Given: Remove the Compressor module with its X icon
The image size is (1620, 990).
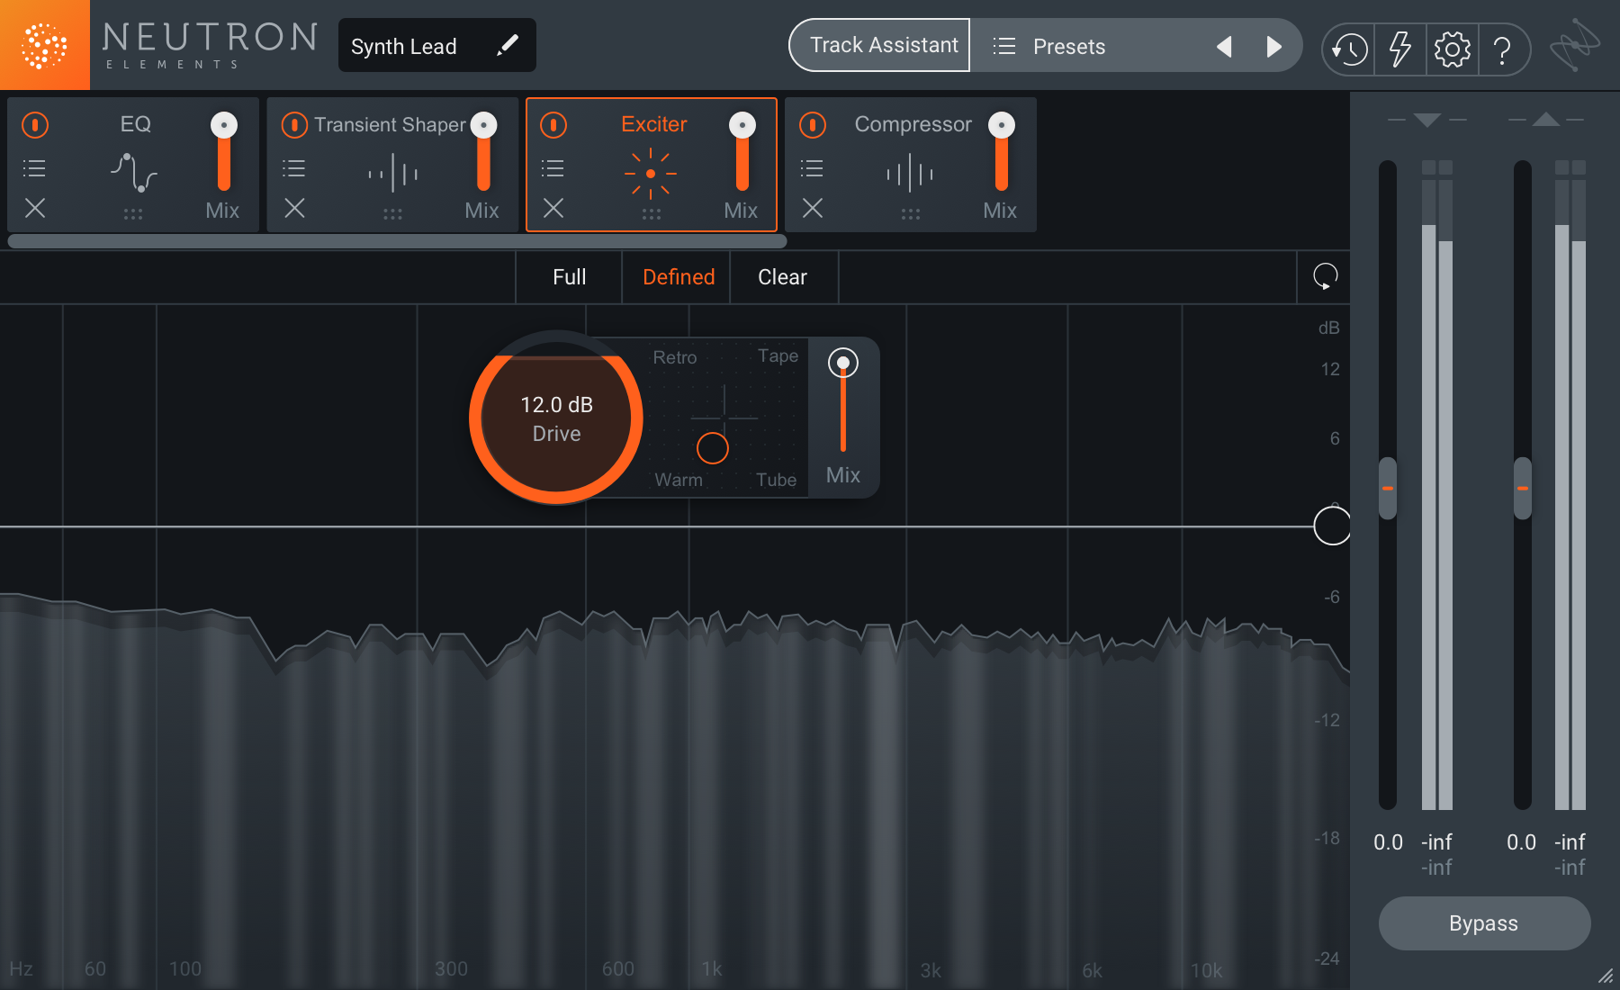Looking at the screenshot, I should point(812,208).
